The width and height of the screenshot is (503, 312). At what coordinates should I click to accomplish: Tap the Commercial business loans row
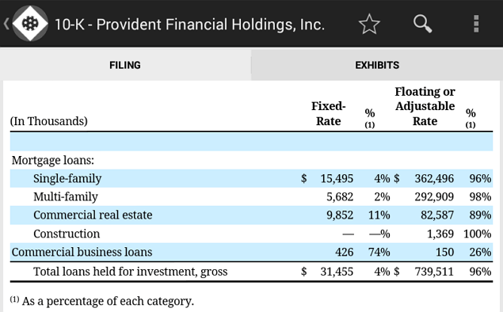(x=251, y=252)
